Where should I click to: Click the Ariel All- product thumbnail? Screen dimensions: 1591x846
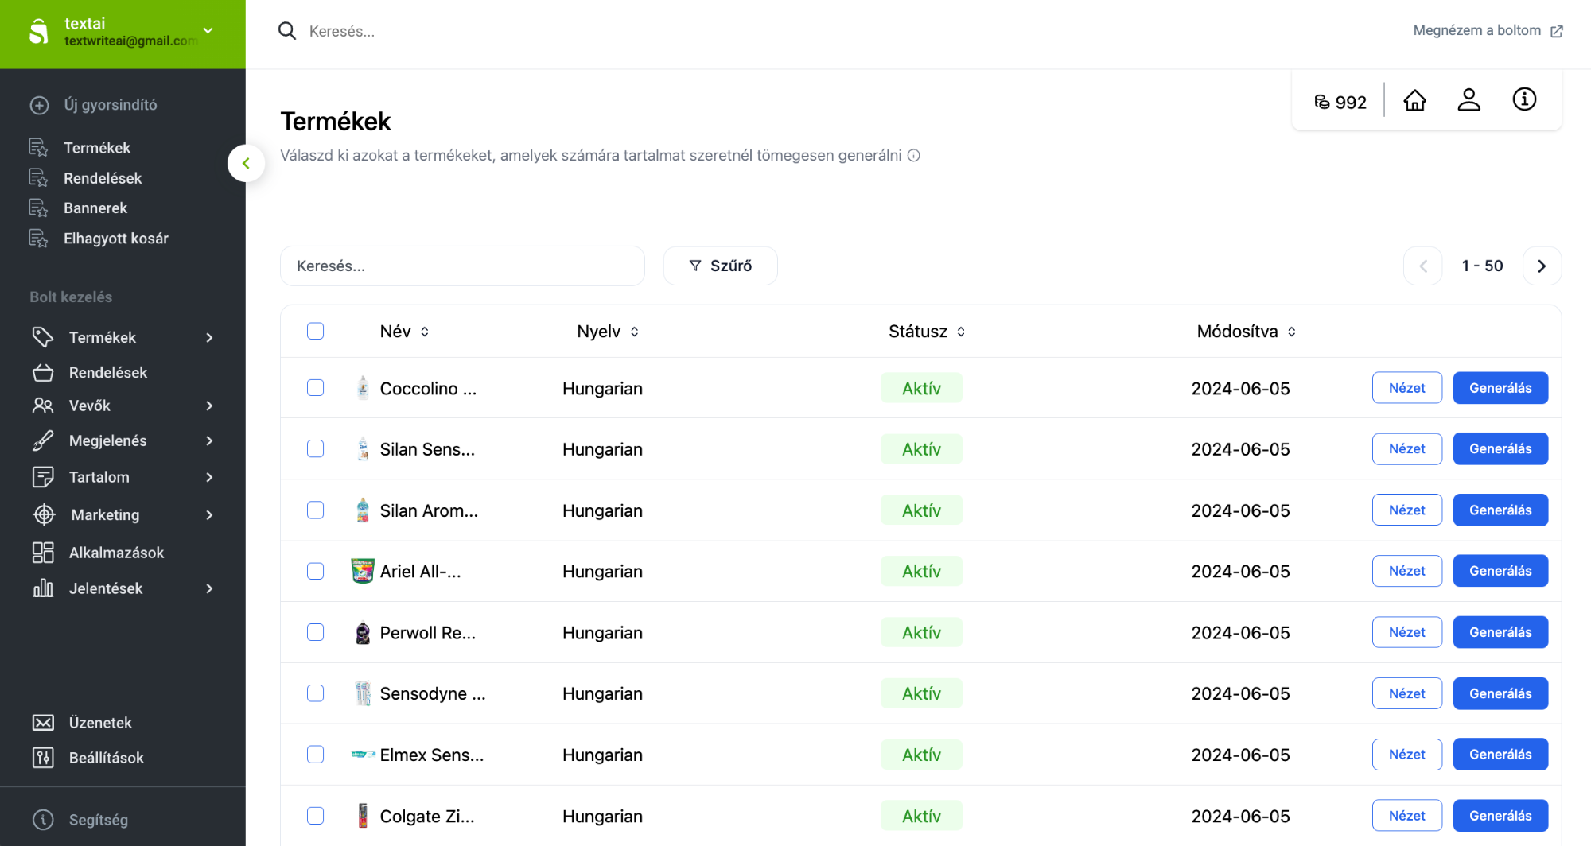coord(363,571)
